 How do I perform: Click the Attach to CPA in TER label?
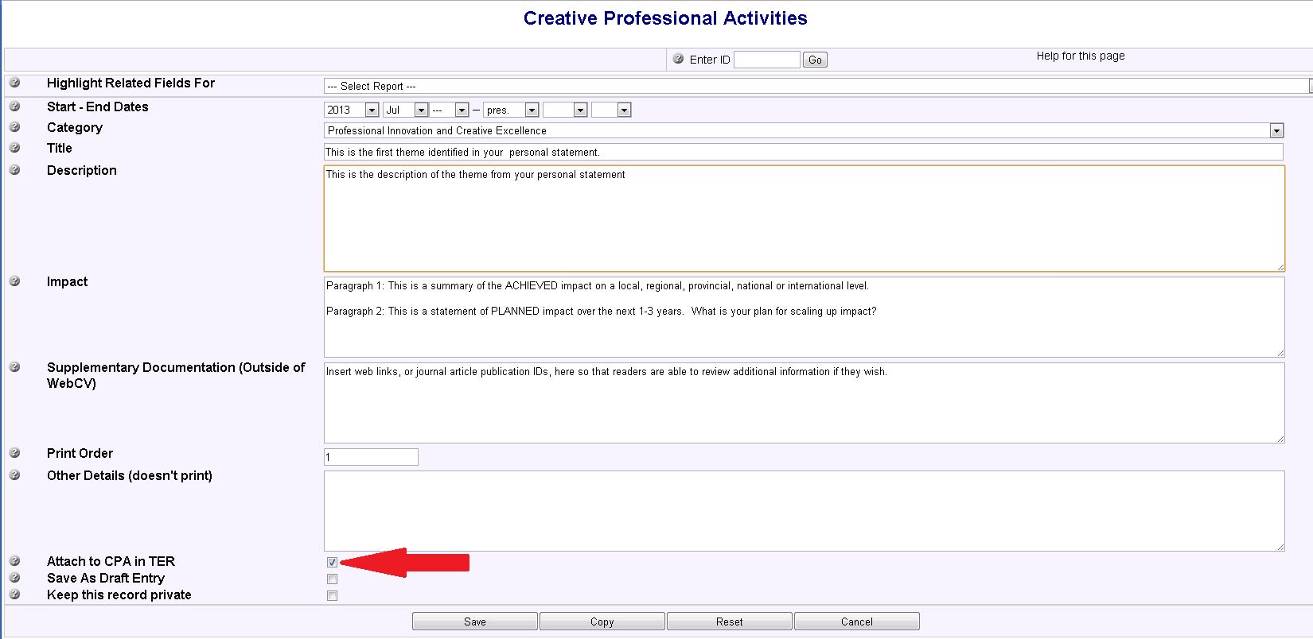(x=111, y=561)
